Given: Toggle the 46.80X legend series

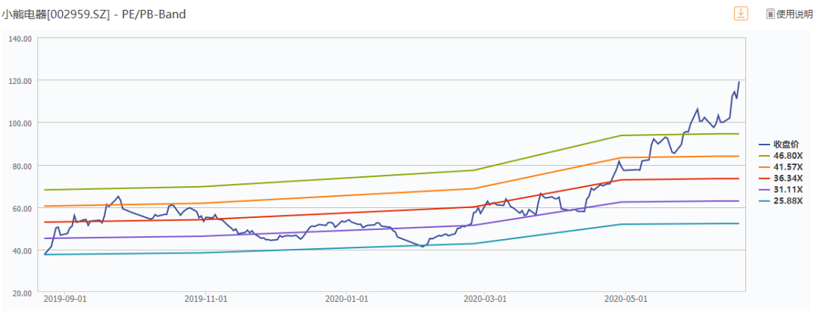Looking at the screenshot, I should pos(781,156).
